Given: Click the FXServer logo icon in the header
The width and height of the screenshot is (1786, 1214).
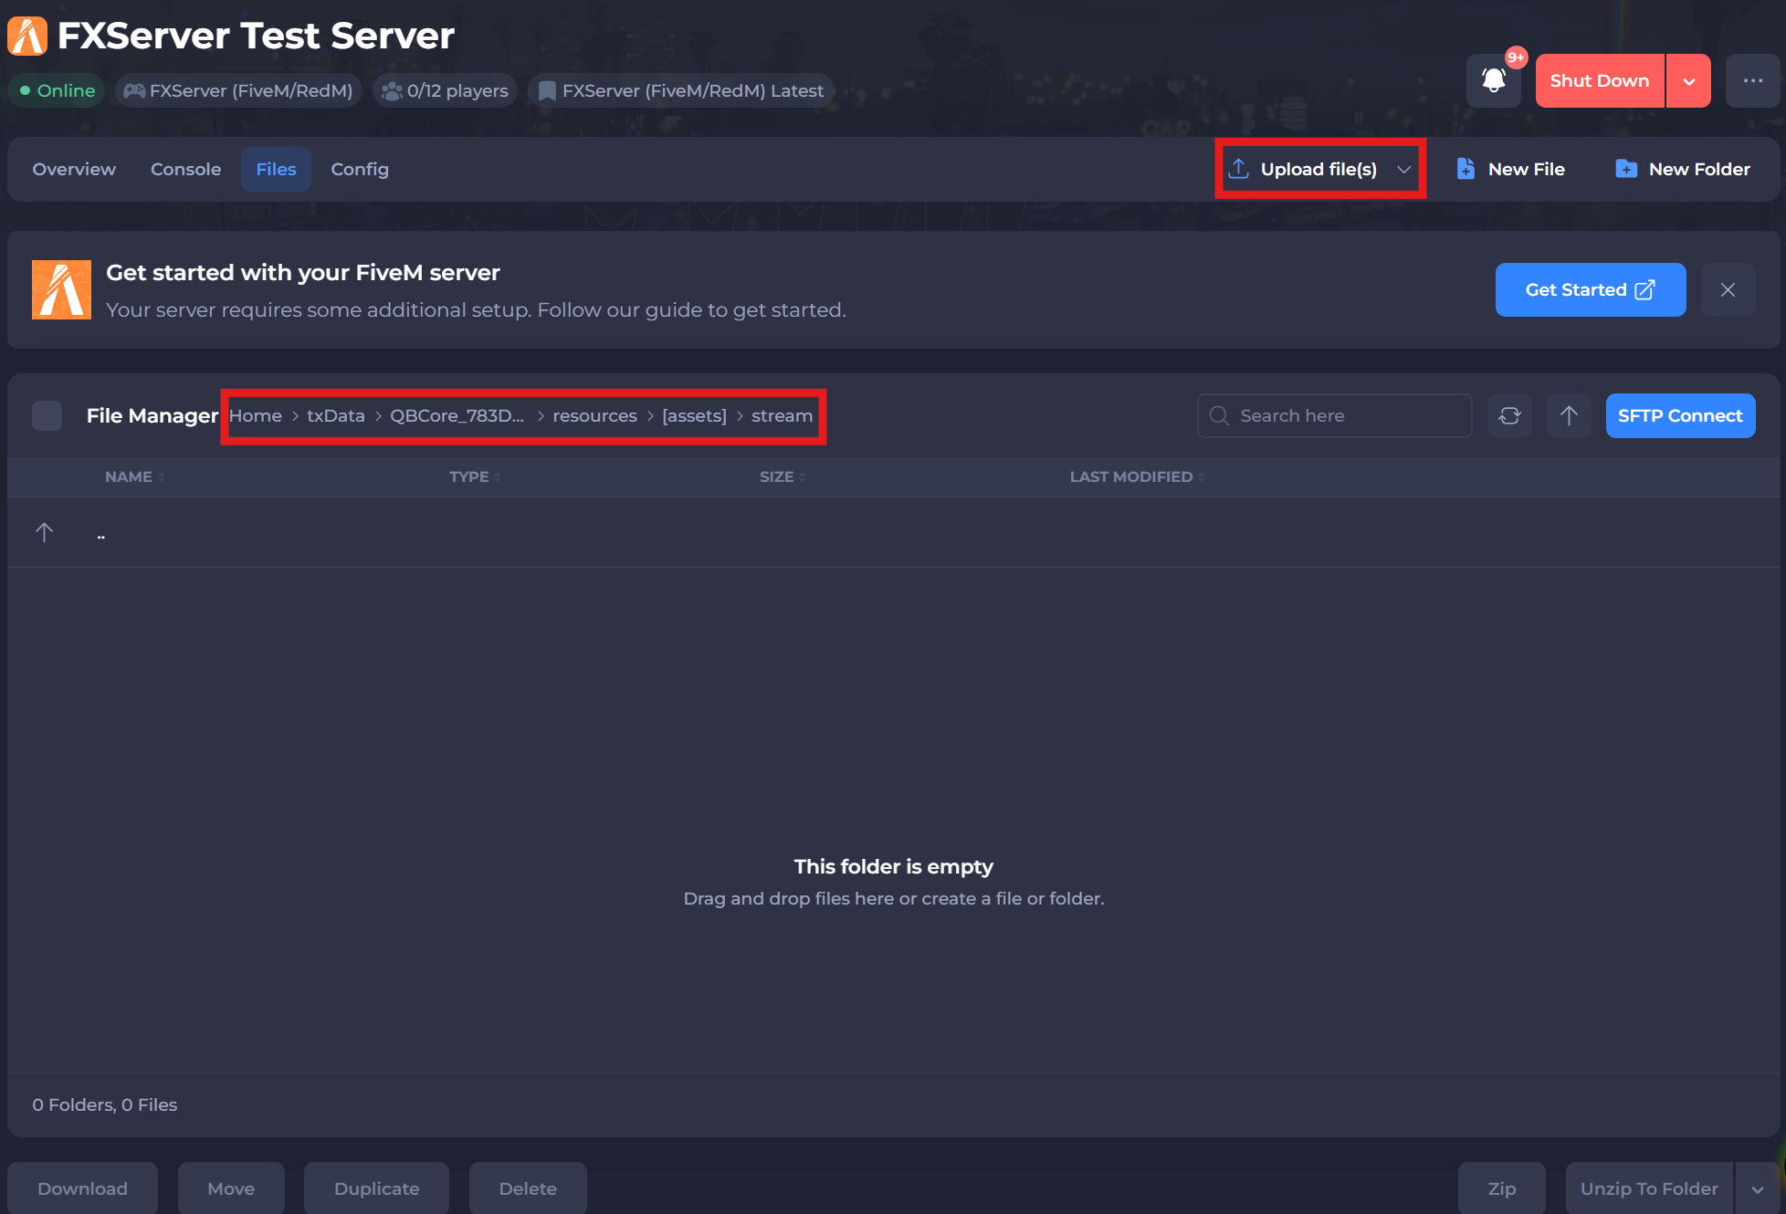Looking at the screenshot, I should (x=27, y=37).
